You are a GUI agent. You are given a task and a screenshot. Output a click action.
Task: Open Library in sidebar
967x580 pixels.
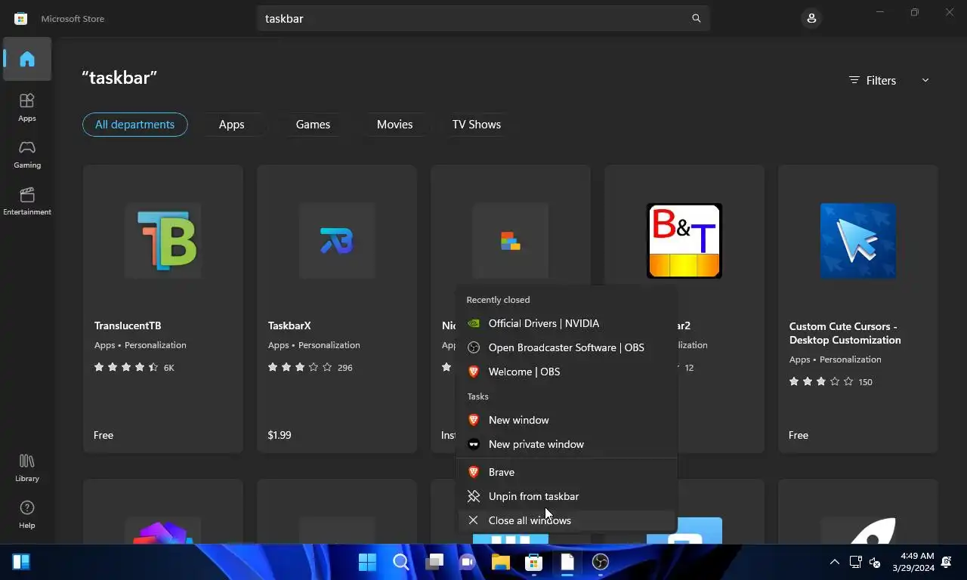click(x=27, y=467)
